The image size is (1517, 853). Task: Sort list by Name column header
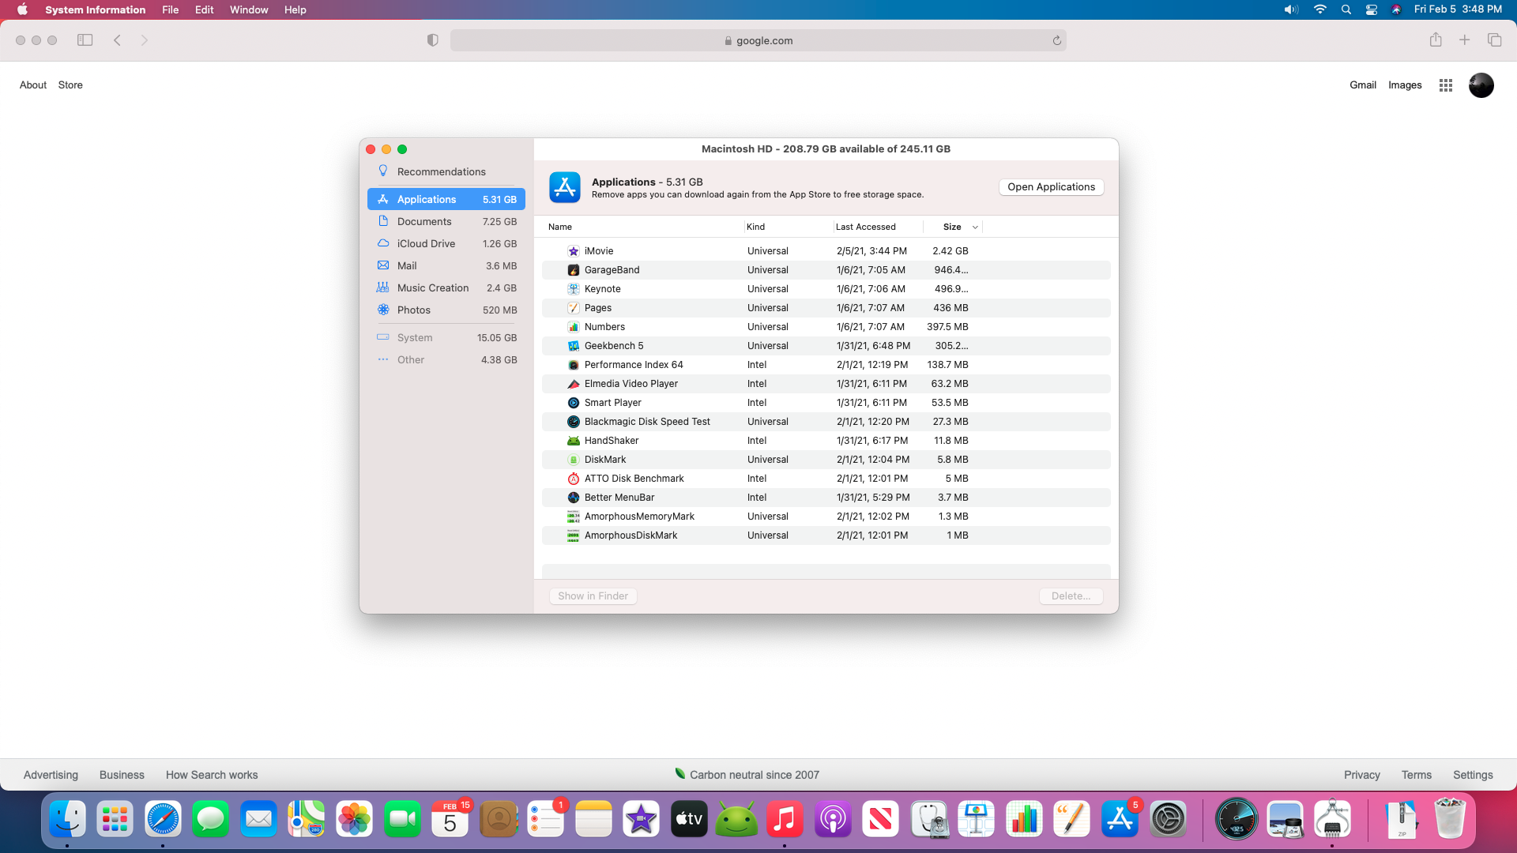point(560,227)
